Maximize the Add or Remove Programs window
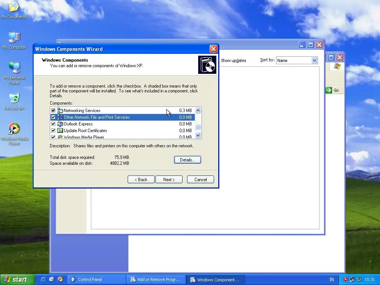The height and width of the screenshot is (285, 380). click(x=311, y=45)
